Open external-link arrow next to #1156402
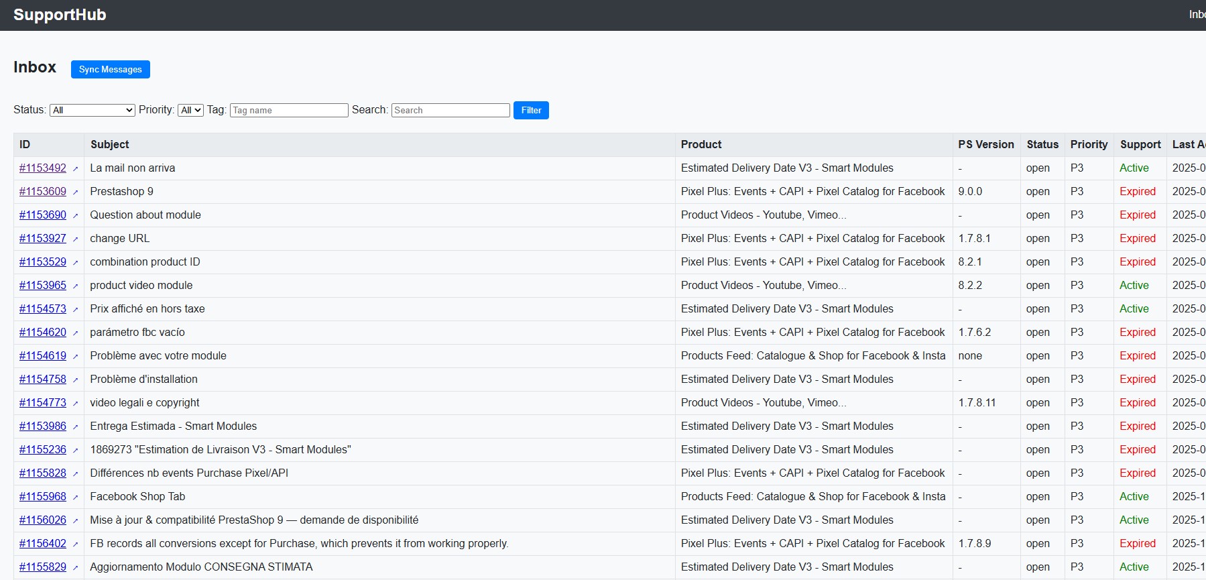The image size is (1206, 580). click(x=75, y=544)
